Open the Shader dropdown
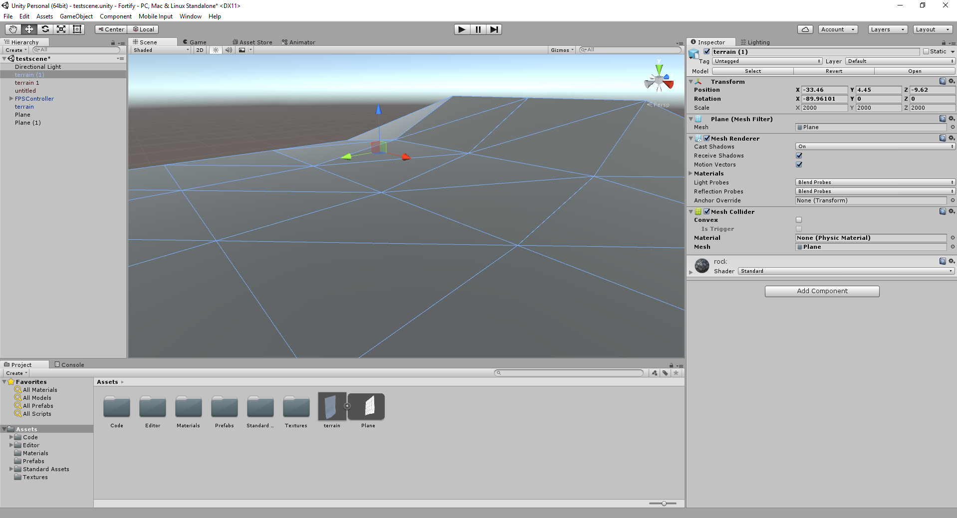The image size is (957, 518). [846, 271]
